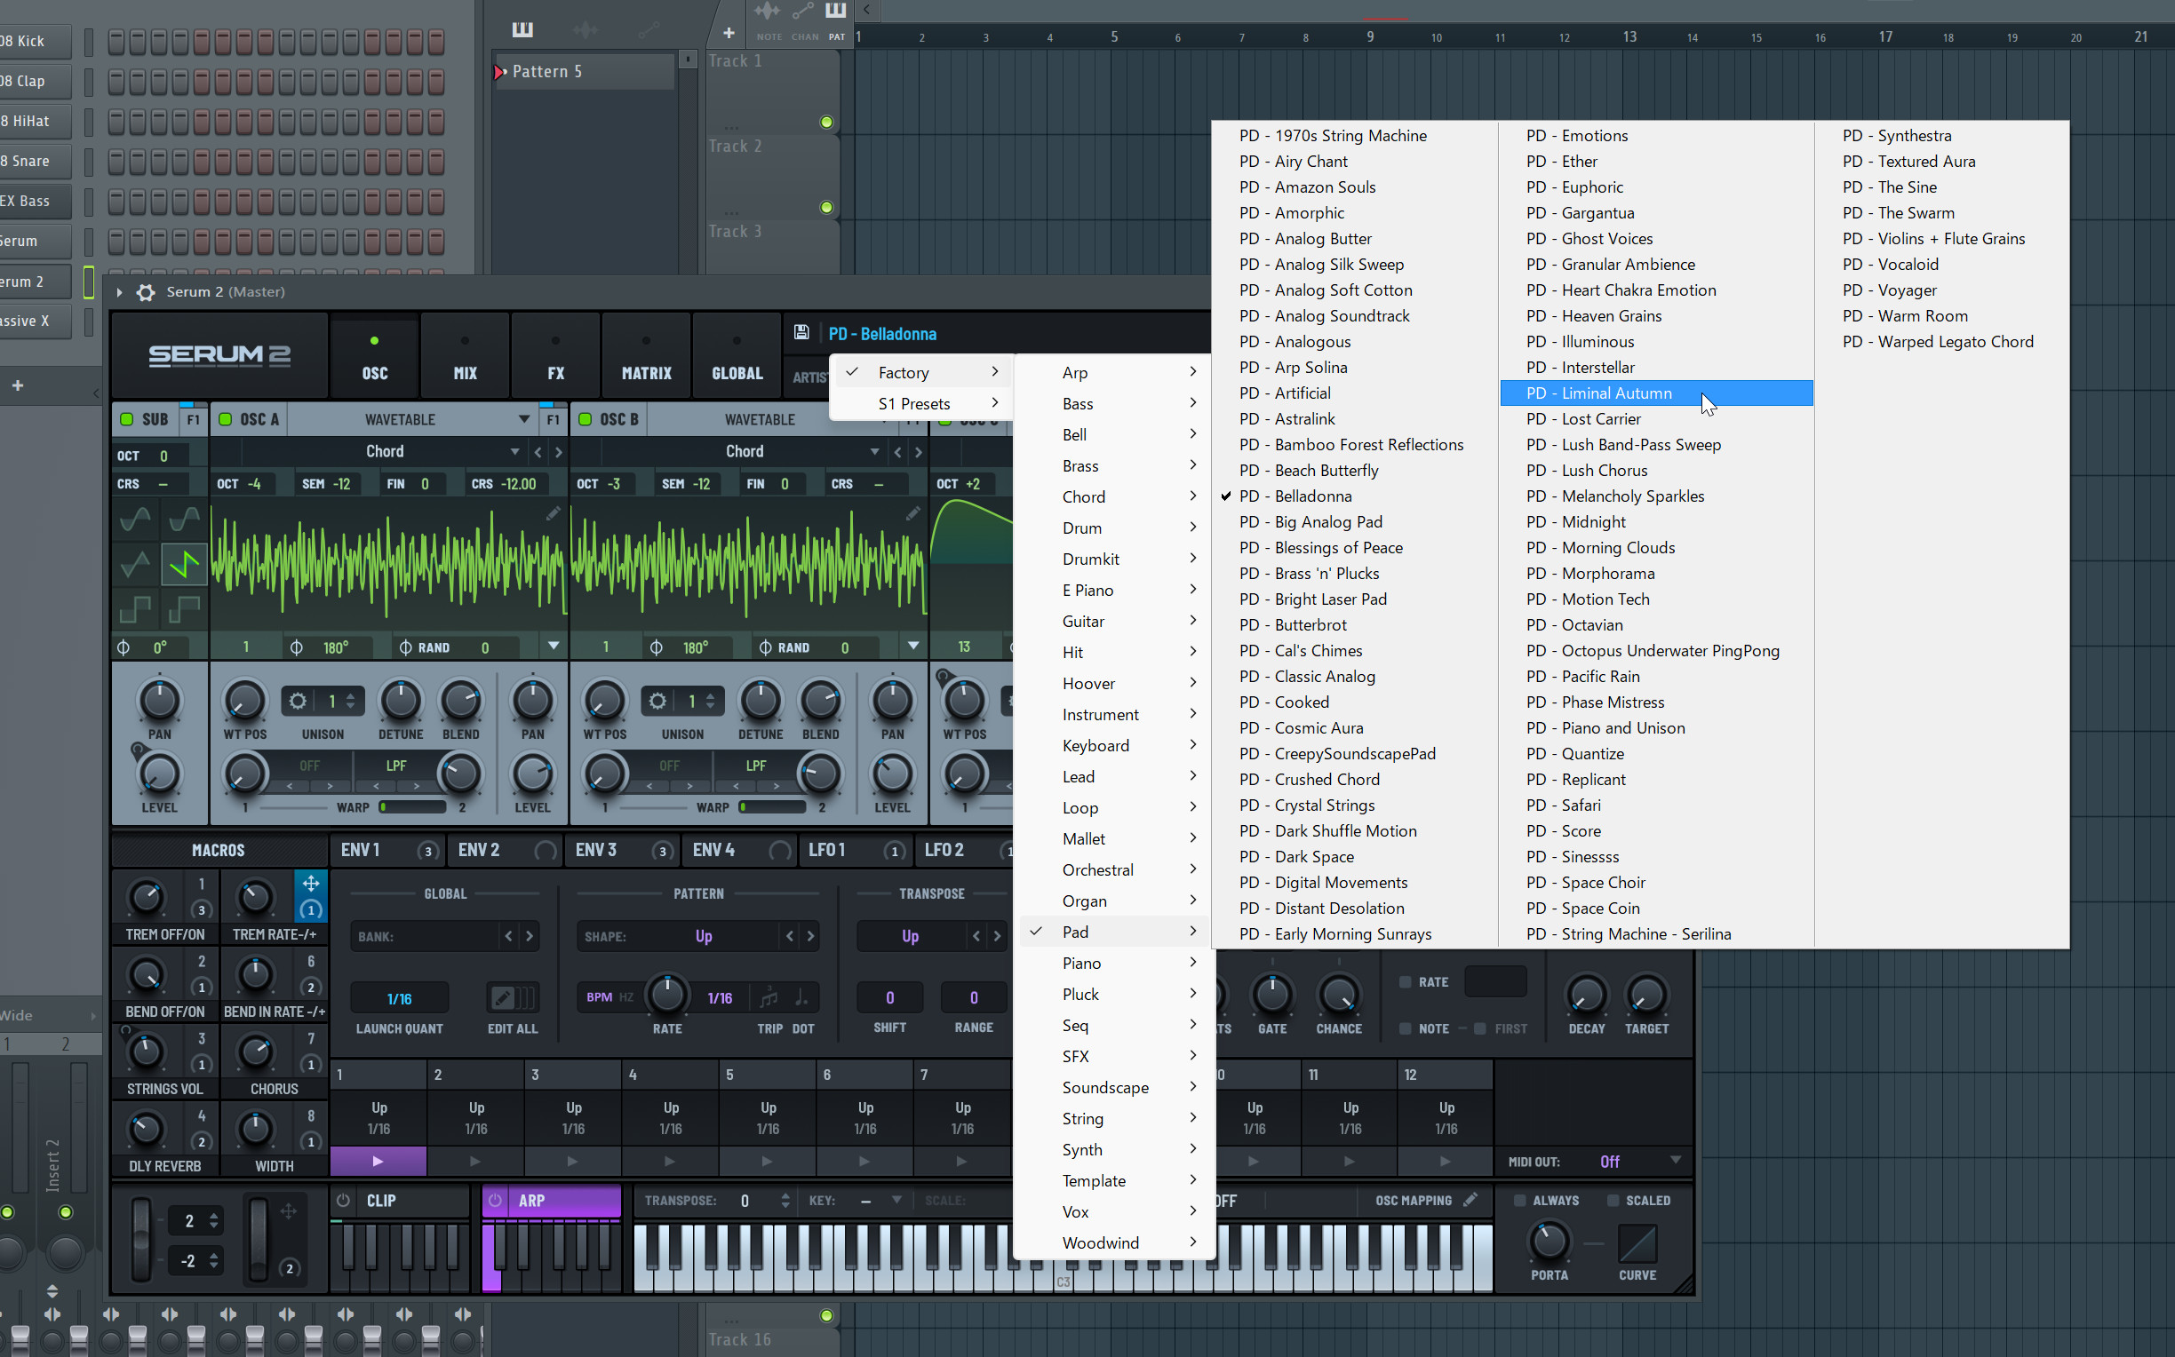
Task: Click the DOT dotted note icon
Action: (801, 997)
